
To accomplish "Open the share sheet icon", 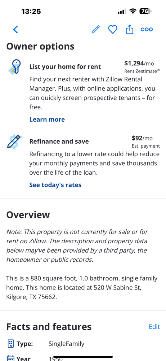I will [x=130, y=29].
